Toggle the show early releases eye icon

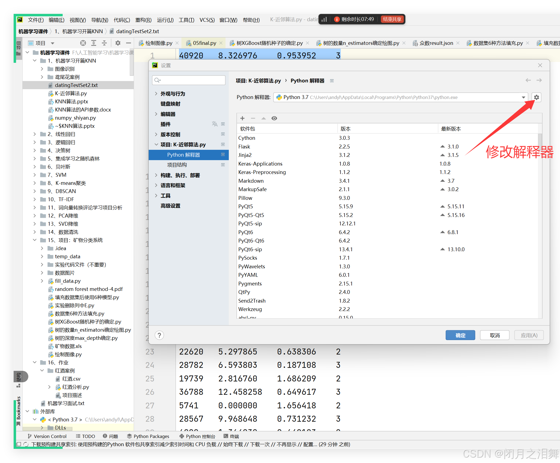[274, 118]
